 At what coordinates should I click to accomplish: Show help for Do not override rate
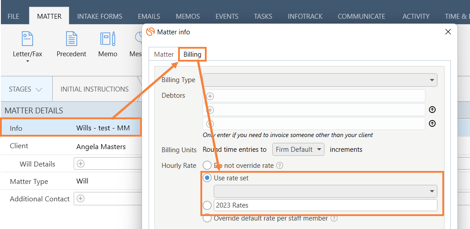(x=279, y=166)
